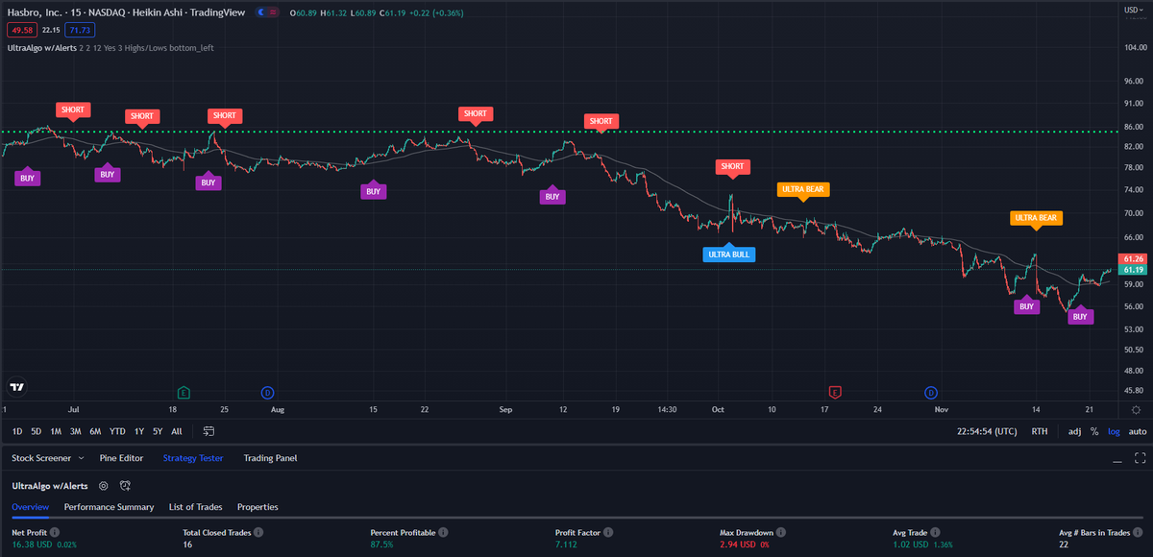Click dividend D marker near November
The image size is (1153, 557).
pyautogui.click(x=931, y=392)
